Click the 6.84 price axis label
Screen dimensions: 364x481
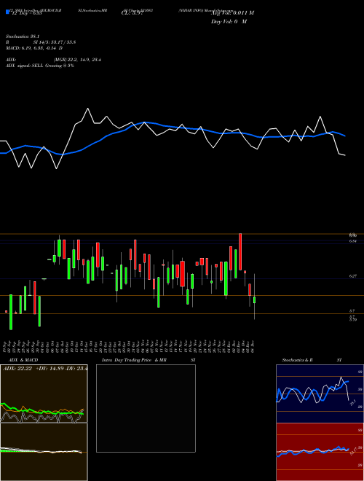pos(353,241)
